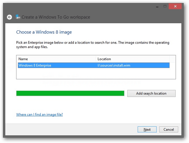Click the blank header cell right of Location
This screenshot has height=143, width=189.
coord(172,59)
